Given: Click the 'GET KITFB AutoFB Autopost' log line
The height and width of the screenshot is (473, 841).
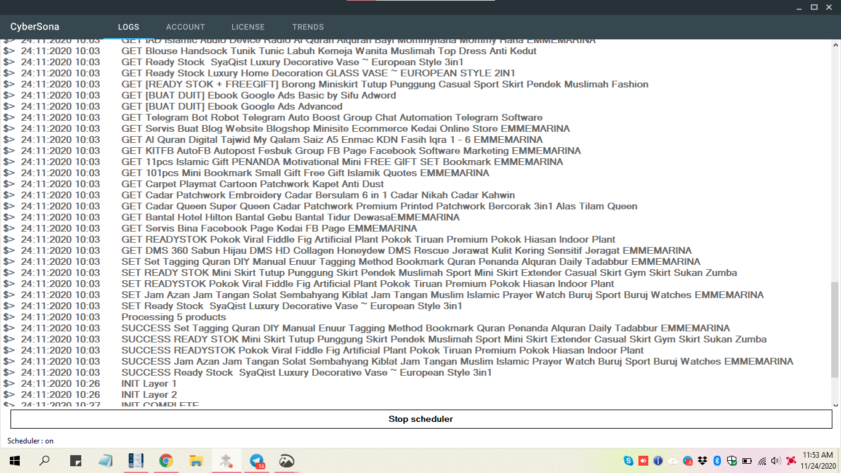Looking at the screenshot, I should click(351, 151).
